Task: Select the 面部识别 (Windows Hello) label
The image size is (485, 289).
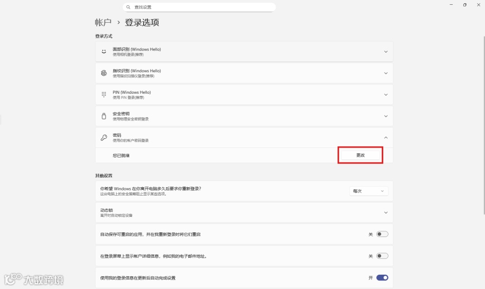Action: pos(137,49)
